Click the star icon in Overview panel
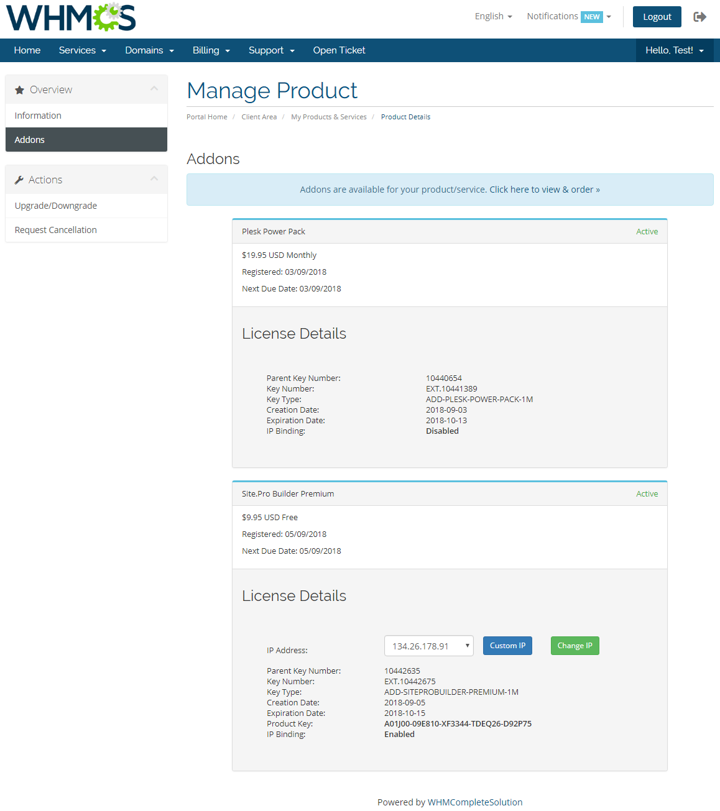The image size is (720, 811). [19, 90]
